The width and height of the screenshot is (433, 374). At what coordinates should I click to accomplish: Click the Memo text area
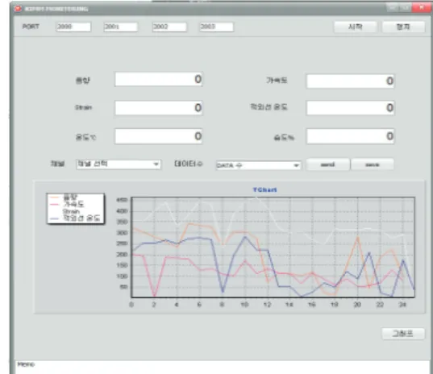(223, 368)
